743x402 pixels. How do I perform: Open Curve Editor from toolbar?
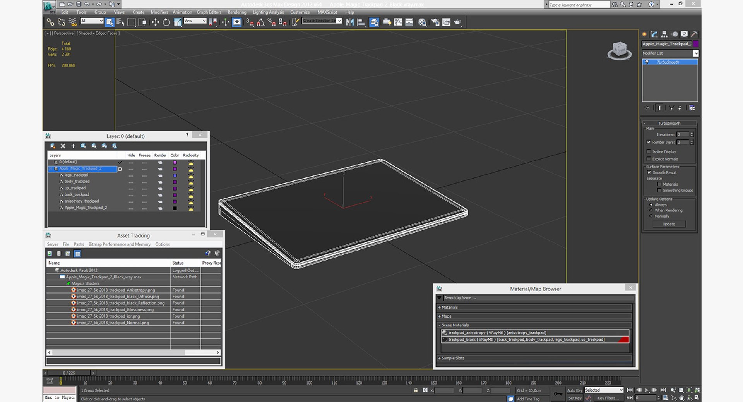[398, 22]
